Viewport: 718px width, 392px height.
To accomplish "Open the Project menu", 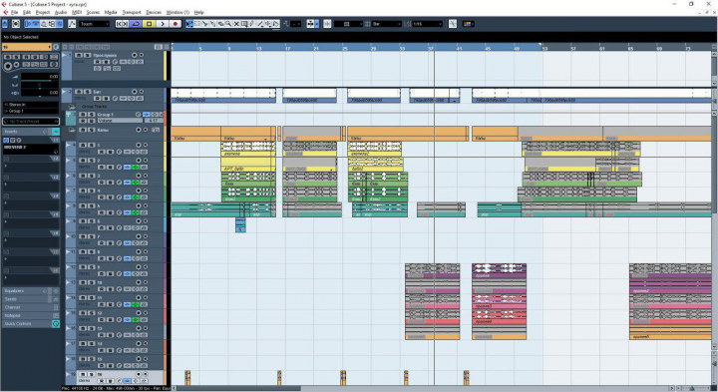I will tap(43, 12).
